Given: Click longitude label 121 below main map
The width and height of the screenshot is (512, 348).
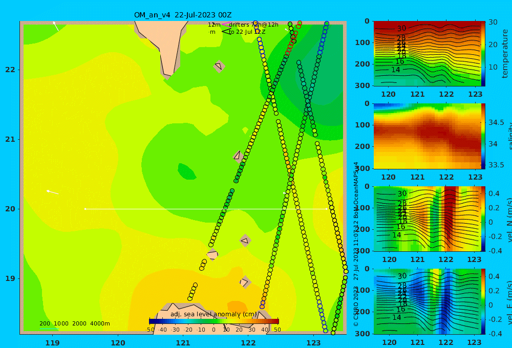Looking at the screenshot, I should 183,343.
